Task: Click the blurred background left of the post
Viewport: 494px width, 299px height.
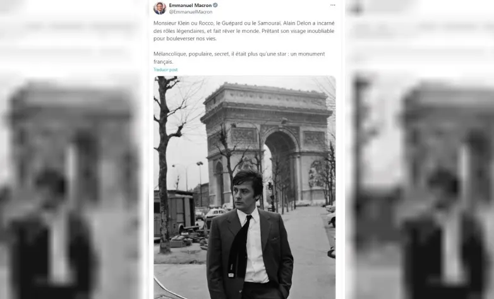Action: [x=70, y=149]
